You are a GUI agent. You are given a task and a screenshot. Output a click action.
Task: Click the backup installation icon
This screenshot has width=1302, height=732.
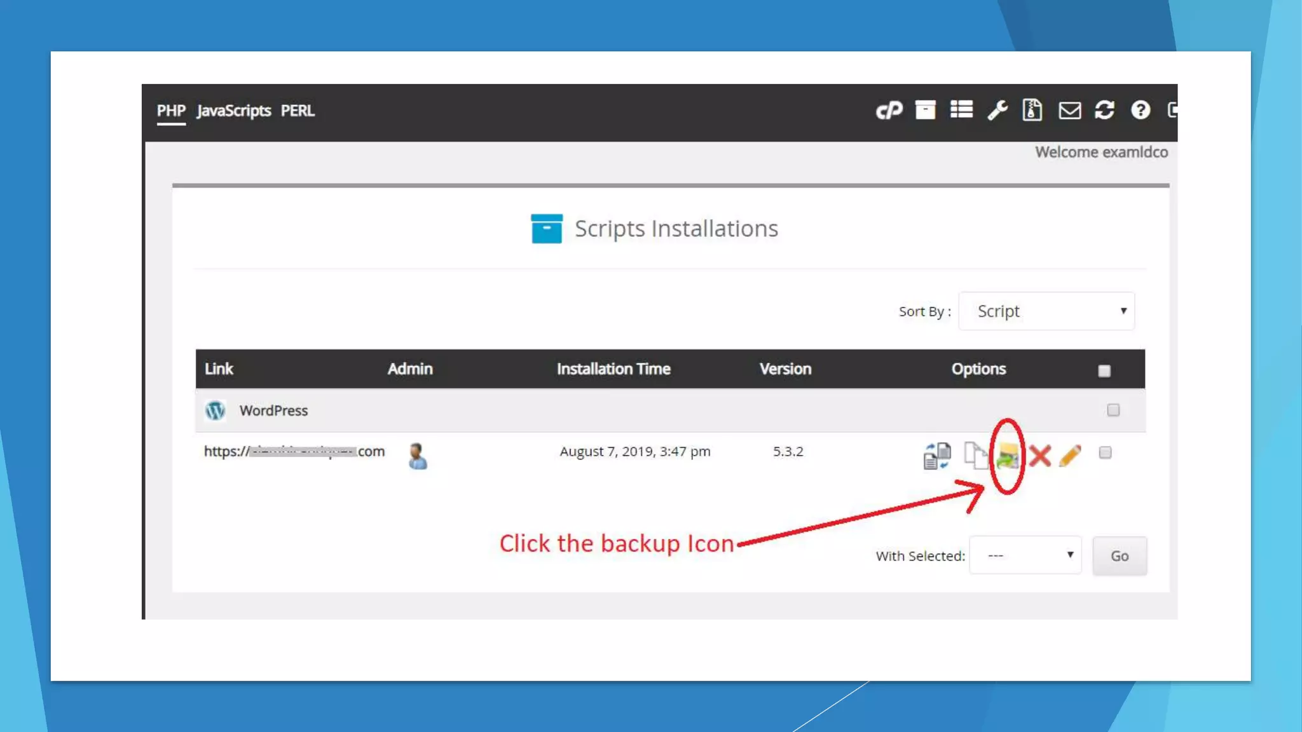click(x=1008, y=456)
